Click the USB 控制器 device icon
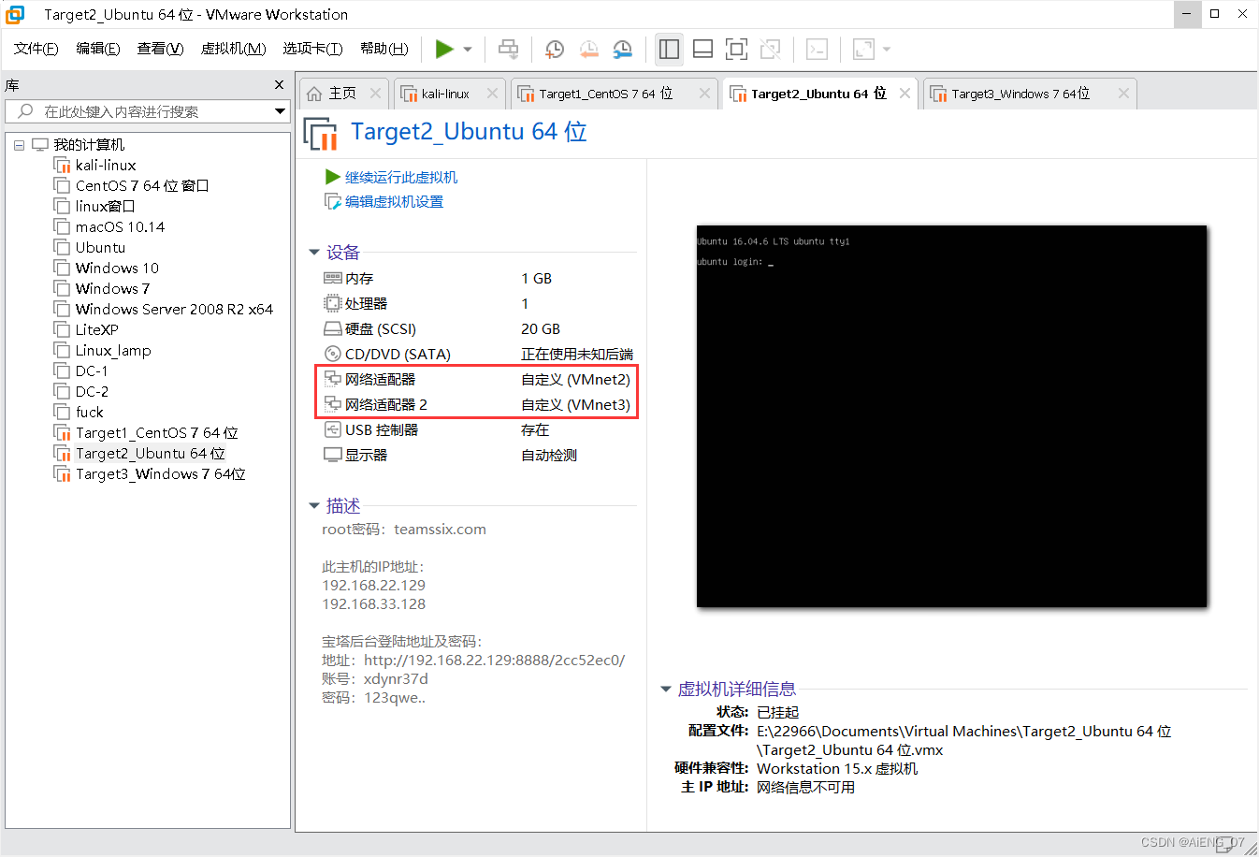The width and height of the screenshot is (1259, 857). pyautogui.click(x=332, y=429)
